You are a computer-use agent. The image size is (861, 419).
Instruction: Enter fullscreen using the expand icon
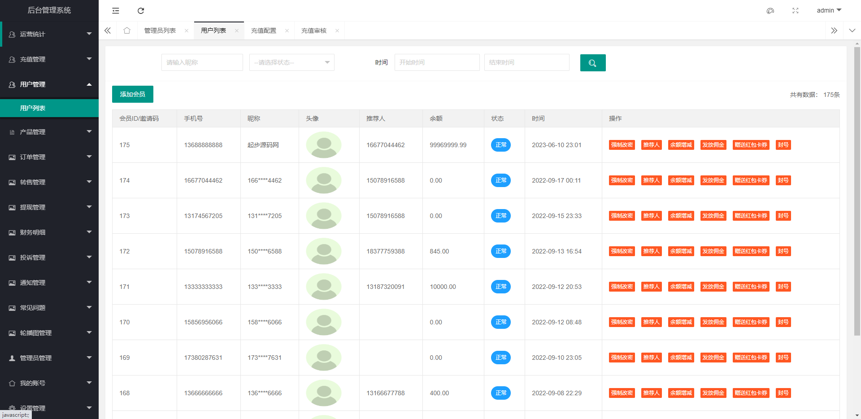point(796,11)
